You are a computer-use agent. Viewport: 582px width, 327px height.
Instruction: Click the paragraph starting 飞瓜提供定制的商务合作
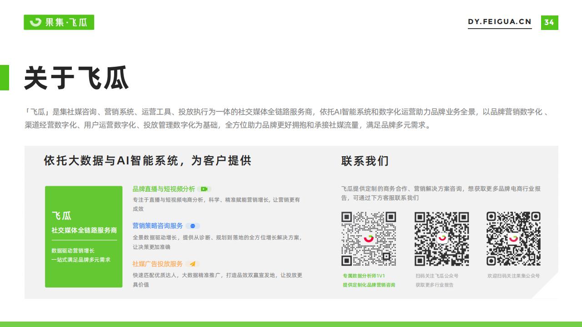coord(441,193)
